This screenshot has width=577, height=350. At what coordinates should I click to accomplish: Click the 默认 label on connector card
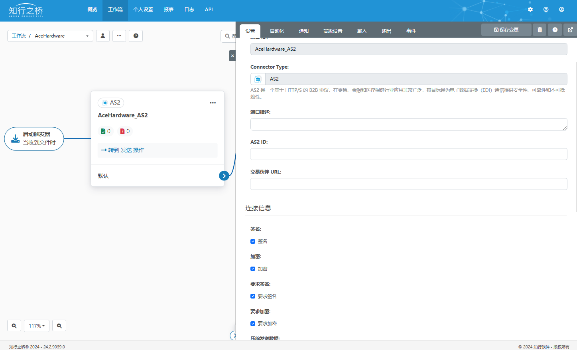[x=103, y=176]
